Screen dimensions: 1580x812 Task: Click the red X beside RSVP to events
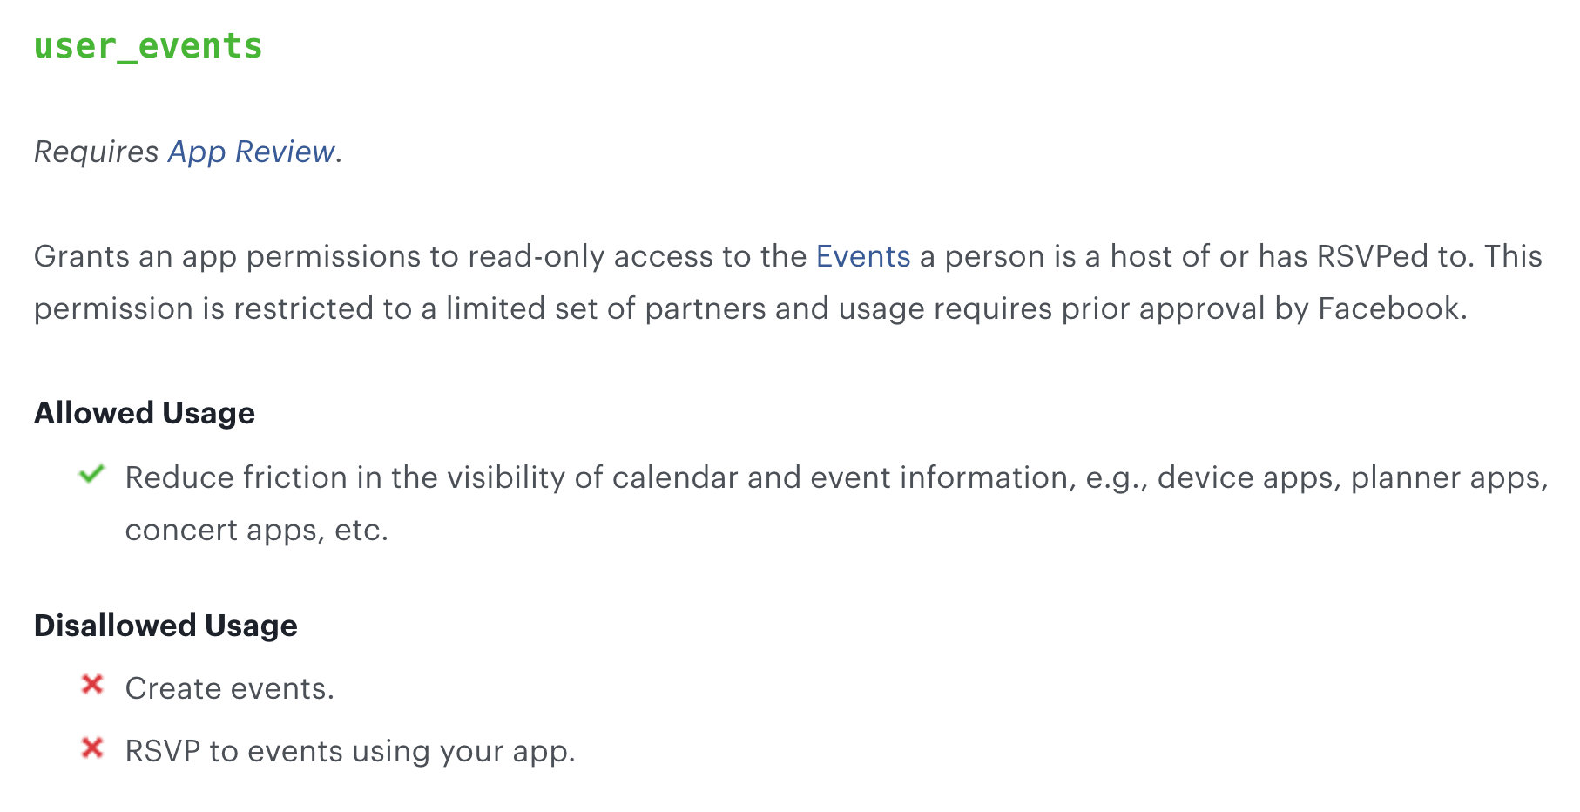[x=92, y=748]
